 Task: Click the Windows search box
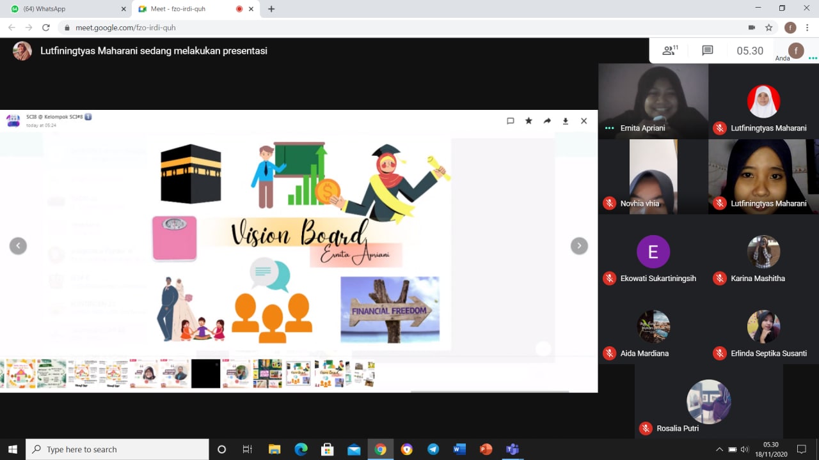tap(118, 450)
